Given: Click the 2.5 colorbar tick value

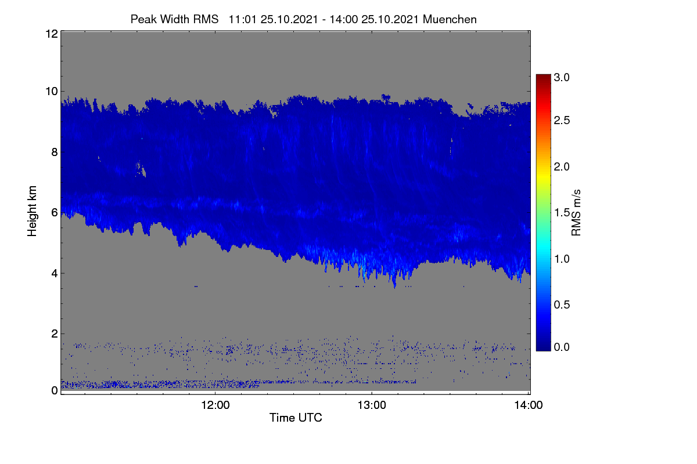Looking at the screenshot, I should pos(562,120).
